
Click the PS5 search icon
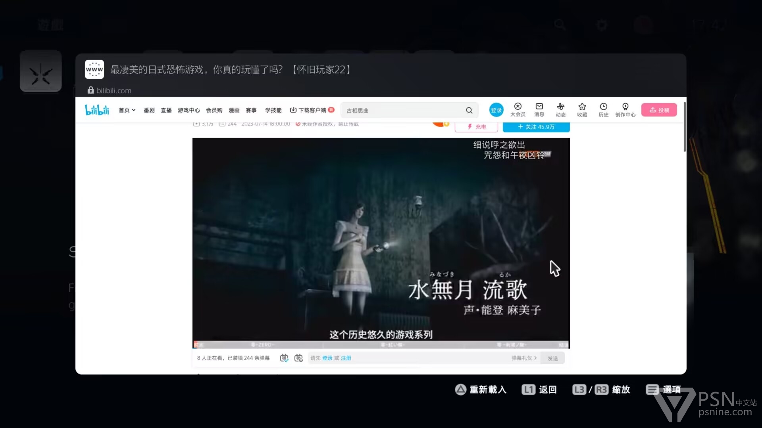[560, 25]
